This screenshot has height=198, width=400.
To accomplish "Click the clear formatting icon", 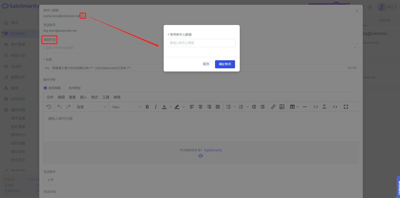I will (324, 107).
